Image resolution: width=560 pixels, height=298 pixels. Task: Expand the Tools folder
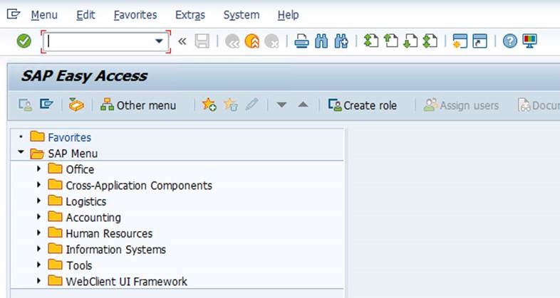38,265
